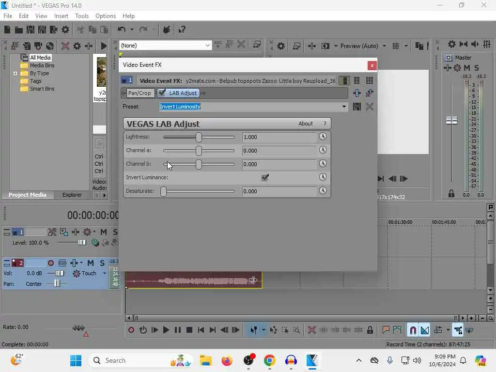Animate Channel a with its clock icon

(323, 150)
